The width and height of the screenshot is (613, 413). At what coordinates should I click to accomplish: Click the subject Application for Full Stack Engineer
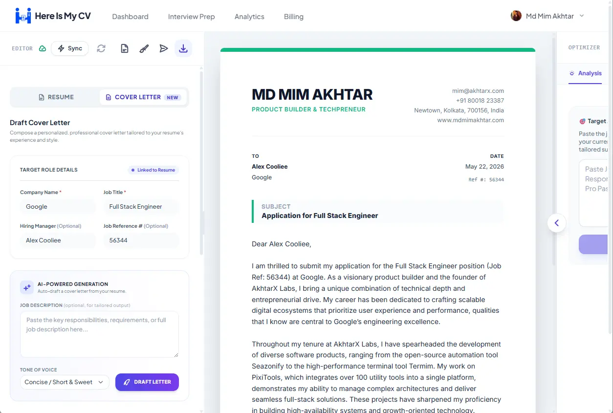click(320, 216)
